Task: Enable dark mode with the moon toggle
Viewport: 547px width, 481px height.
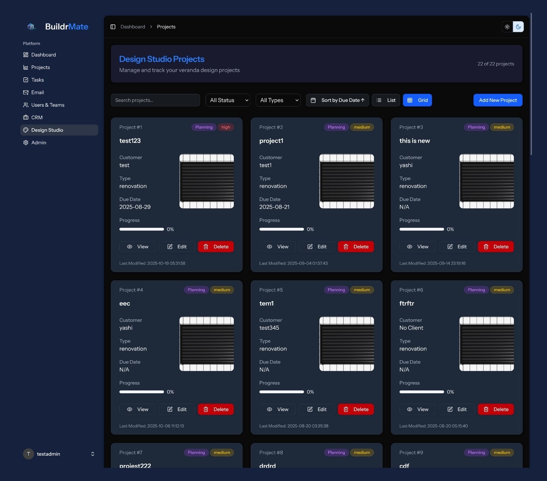Action: (x=518, y=27)
